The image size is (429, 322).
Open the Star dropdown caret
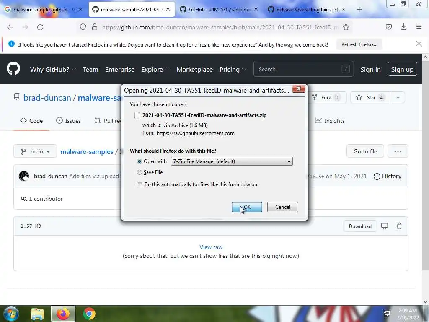tap(398, 97)
